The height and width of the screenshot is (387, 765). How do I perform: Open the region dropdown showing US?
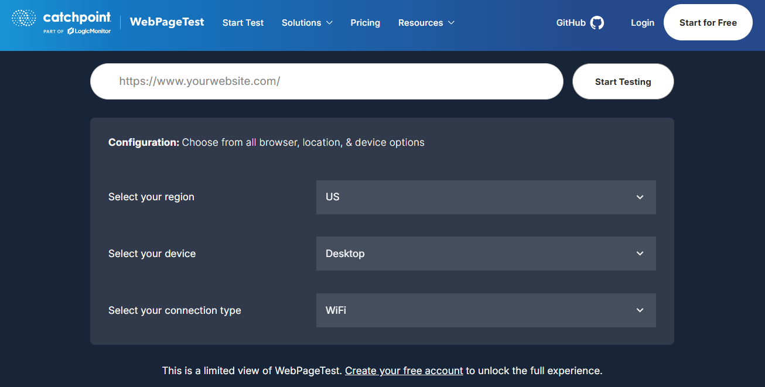486,197
